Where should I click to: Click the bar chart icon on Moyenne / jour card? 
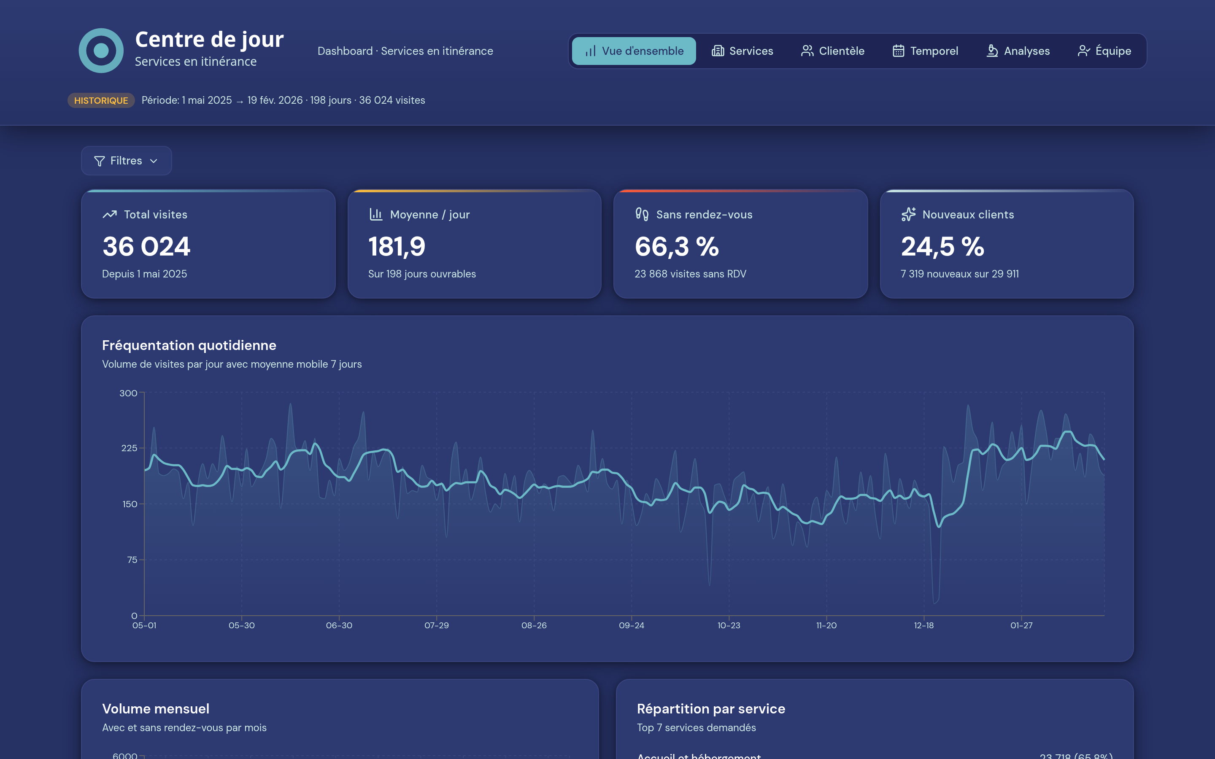pyautogui.click(x=376, y=214)
